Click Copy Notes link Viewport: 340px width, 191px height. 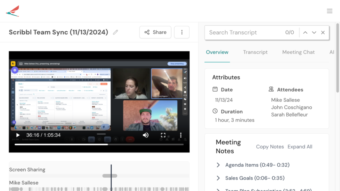[270, 147]
